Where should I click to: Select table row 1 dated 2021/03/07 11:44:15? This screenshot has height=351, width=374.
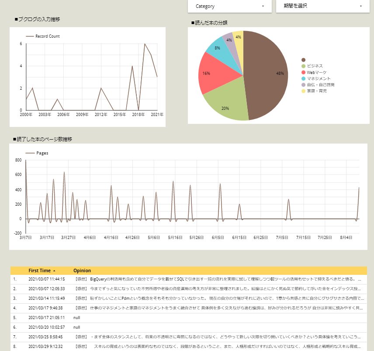click(46, 279)
